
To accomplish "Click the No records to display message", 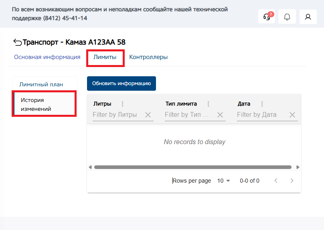I will click(x=194, y=142).
